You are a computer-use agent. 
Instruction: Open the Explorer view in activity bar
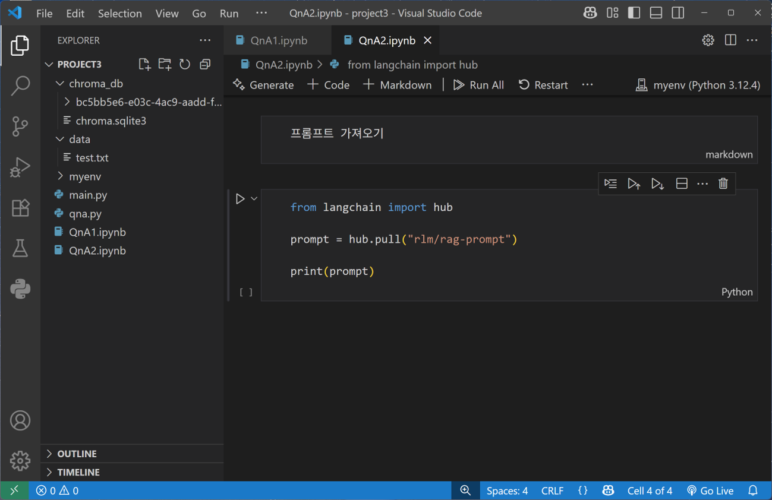coord(20,46)
